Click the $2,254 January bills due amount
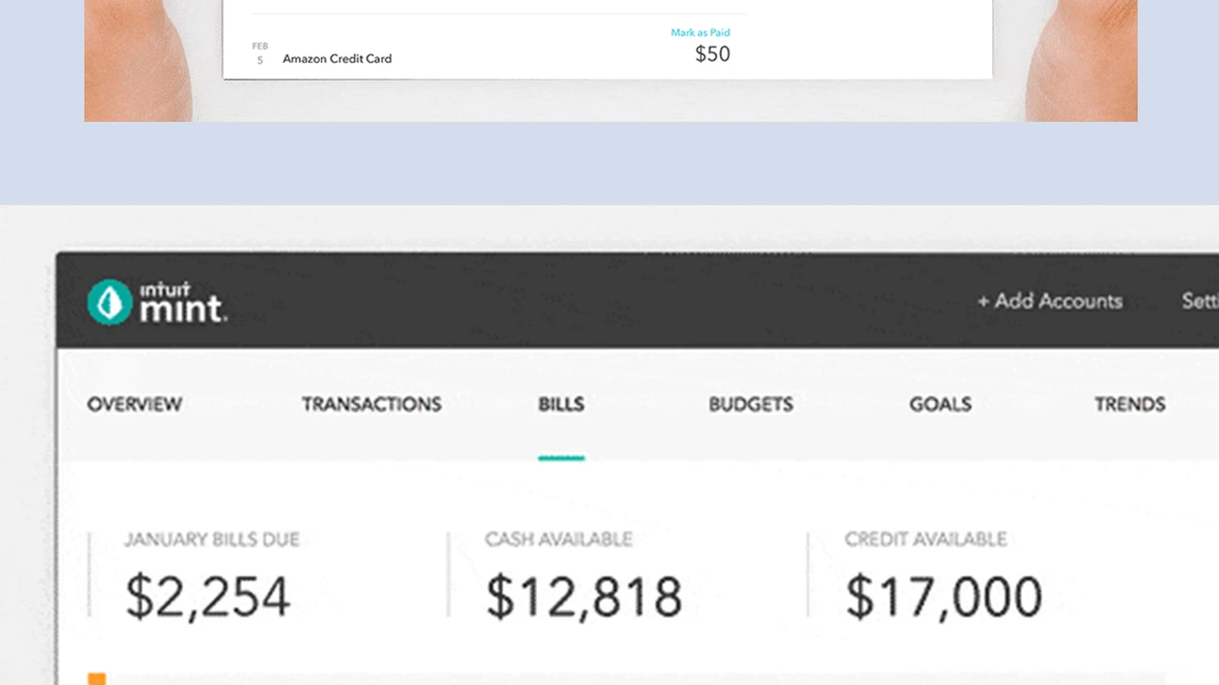1219x685 pixels. click(208, 597)
